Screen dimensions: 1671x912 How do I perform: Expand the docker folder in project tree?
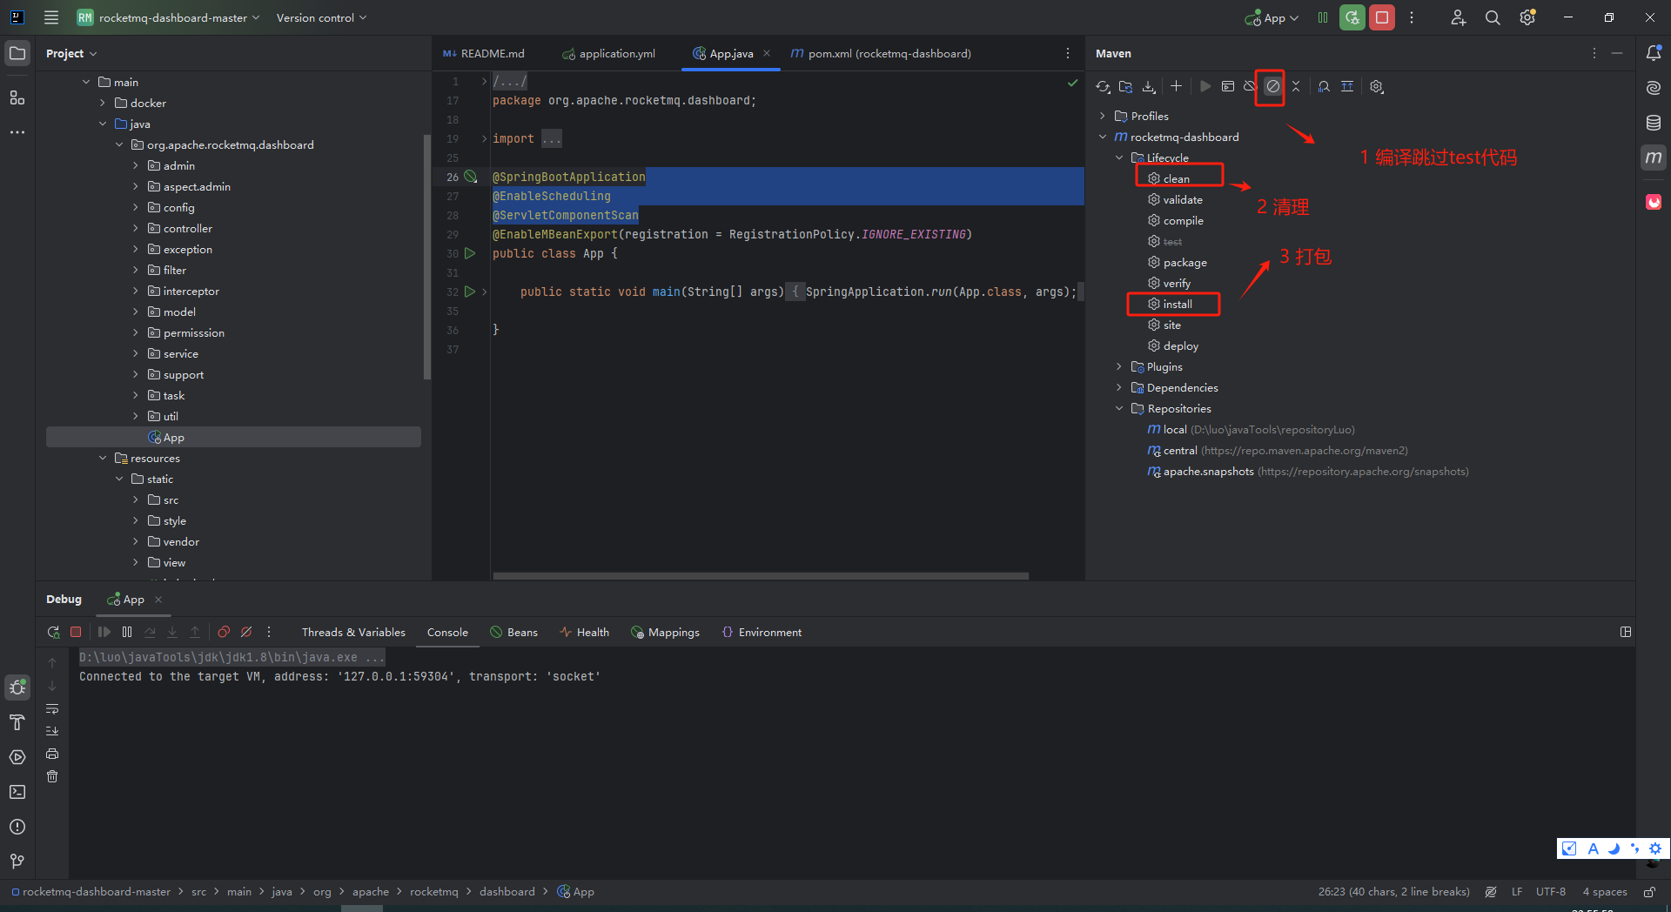[103, 103]
